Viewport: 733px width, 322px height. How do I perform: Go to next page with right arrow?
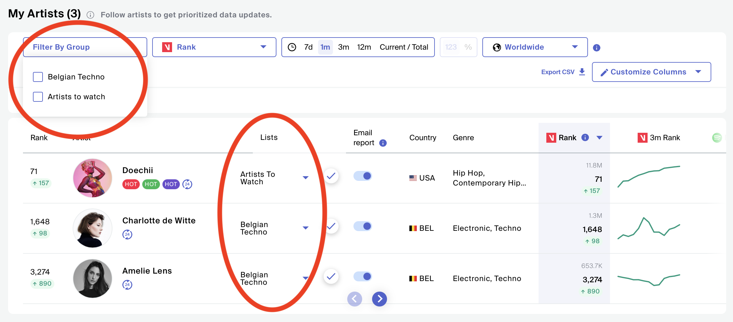(379, 299)
